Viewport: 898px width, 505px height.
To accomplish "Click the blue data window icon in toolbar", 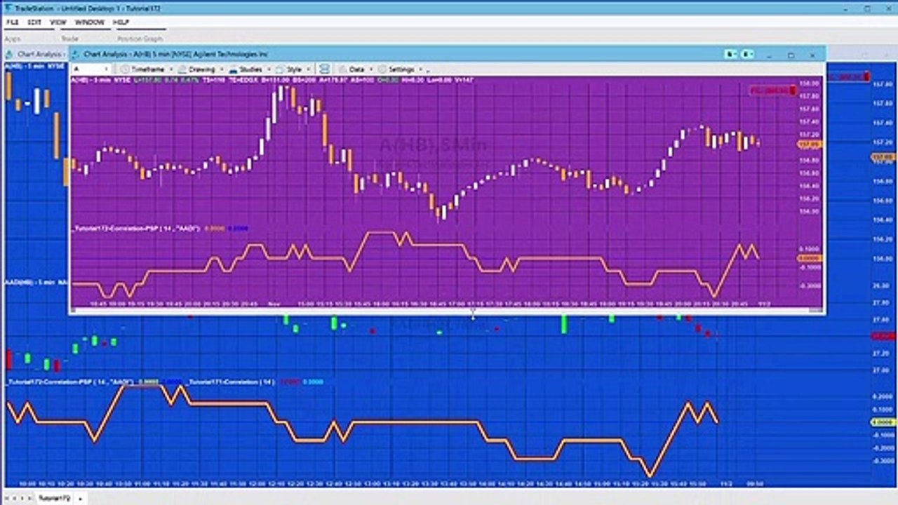I will coord(323,69).
